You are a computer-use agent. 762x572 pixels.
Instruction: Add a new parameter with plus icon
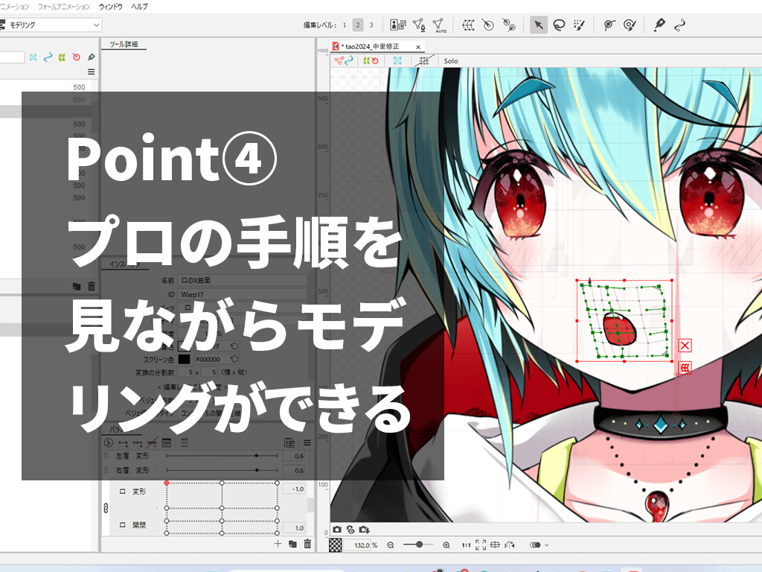tap(278, 544)
